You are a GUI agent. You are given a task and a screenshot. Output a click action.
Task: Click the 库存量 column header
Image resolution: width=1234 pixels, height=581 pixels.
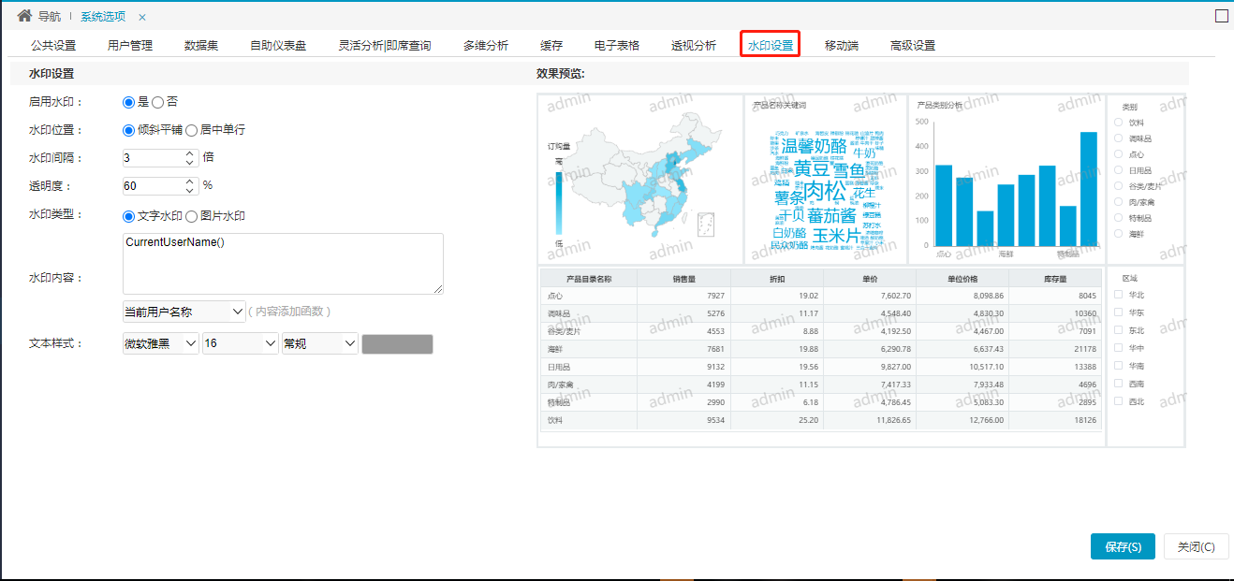coord(1055,279)
